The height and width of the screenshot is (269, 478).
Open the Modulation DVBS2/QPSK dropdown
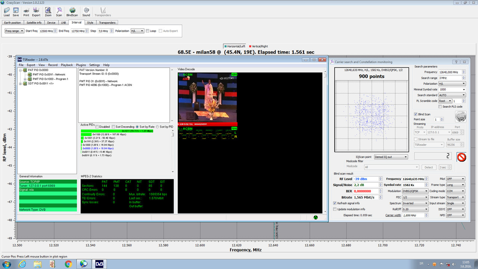[x=415, y=191]
